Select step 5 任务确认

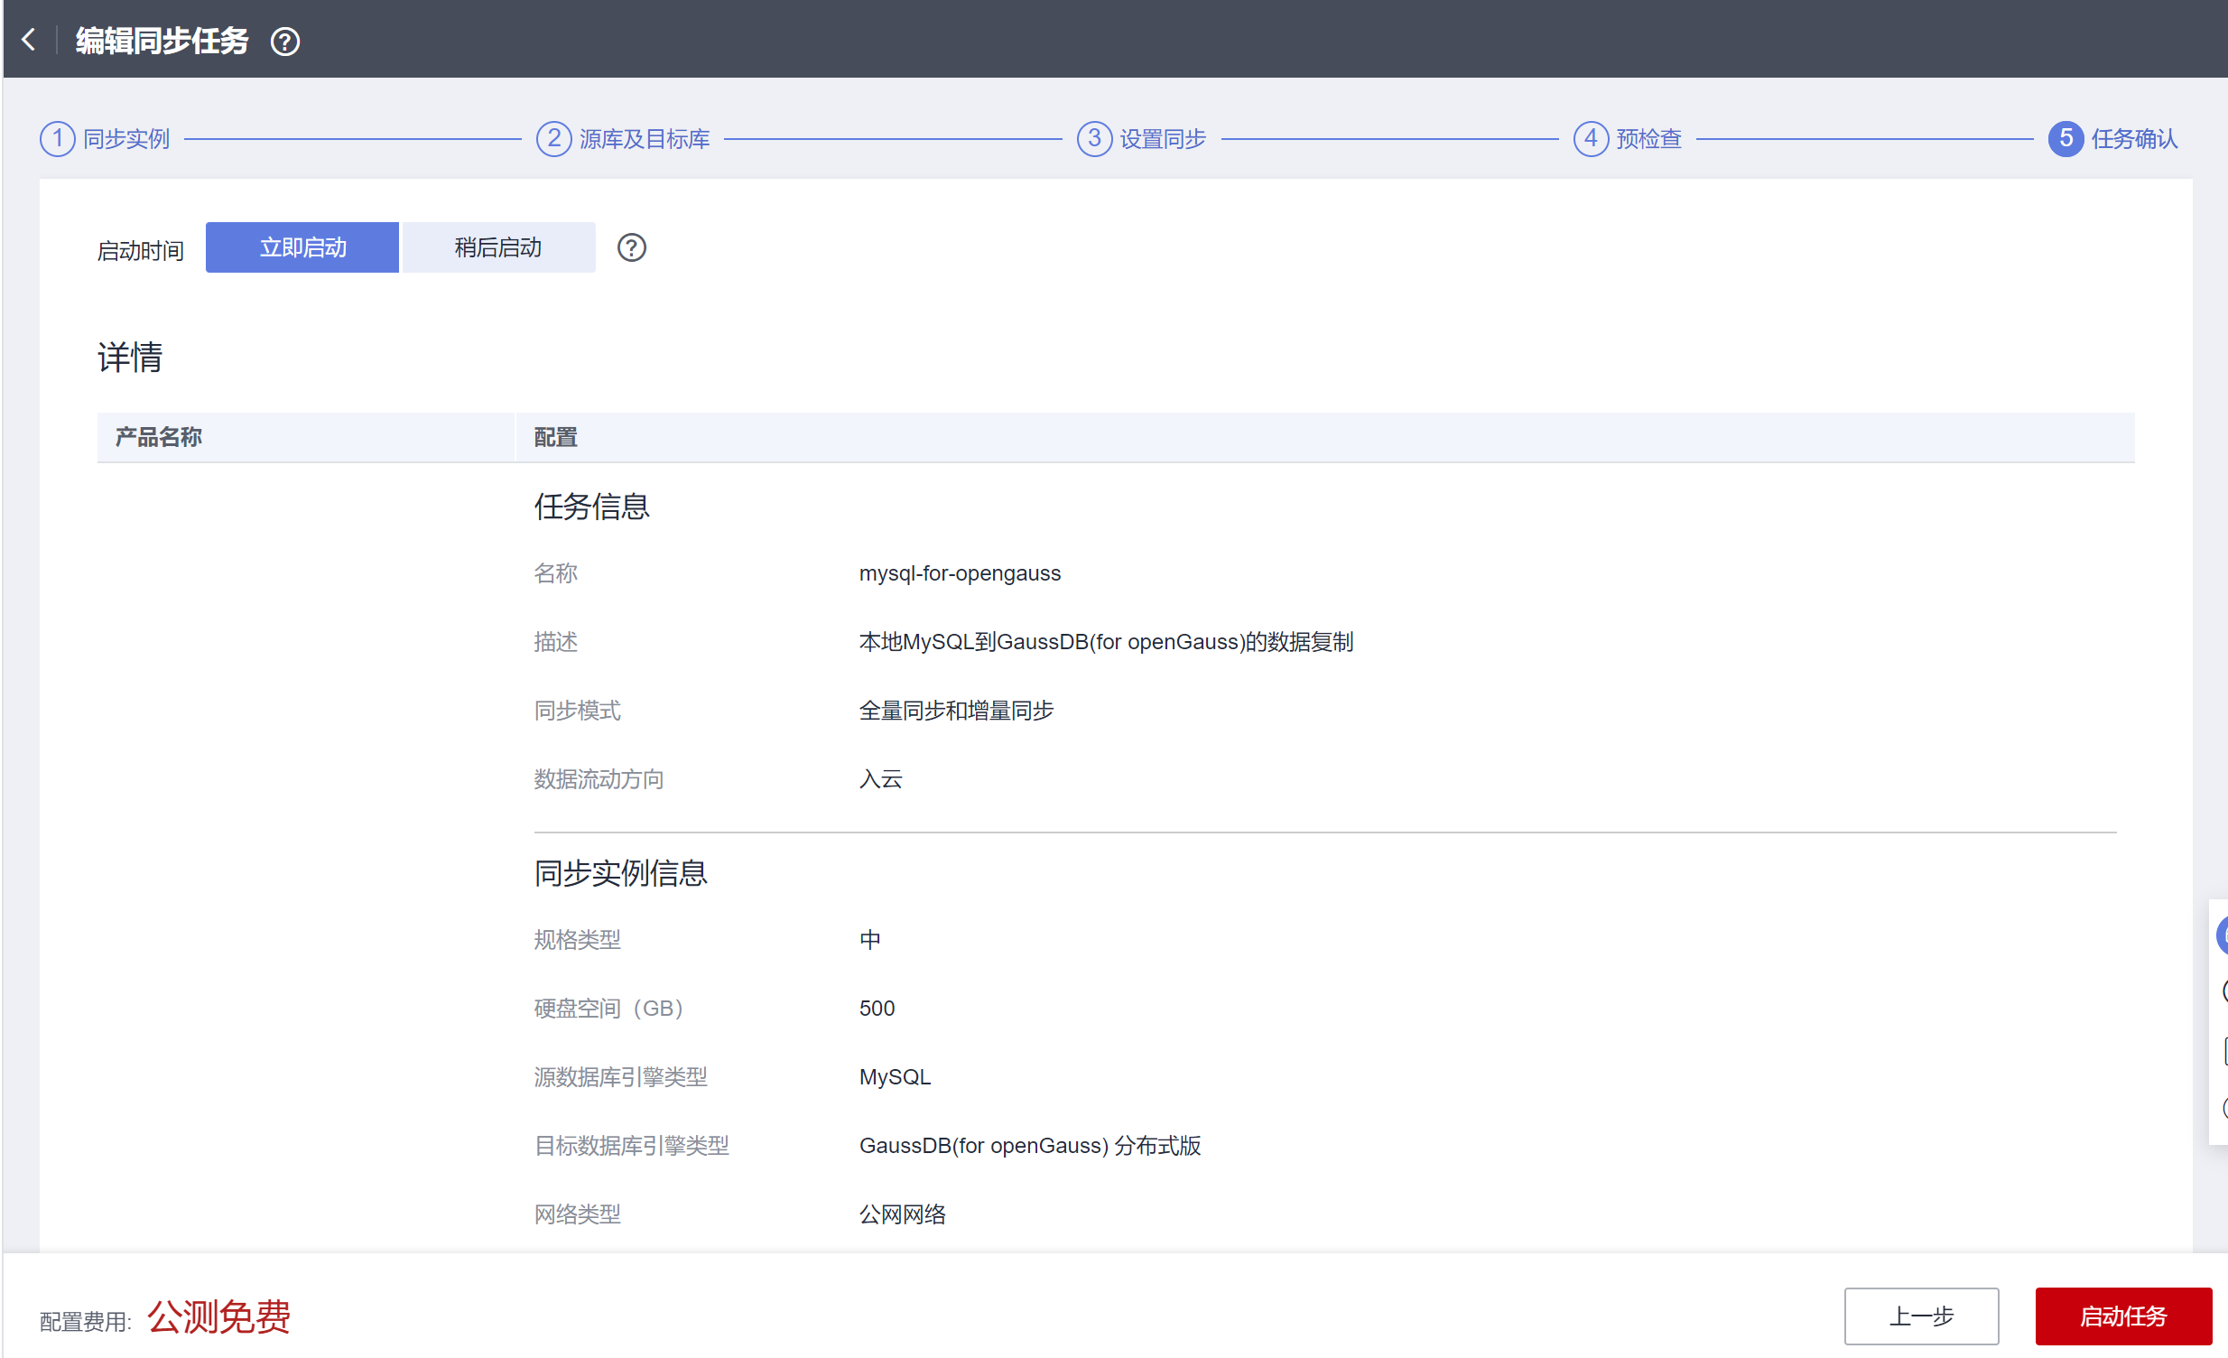[x=2113, y=139]
